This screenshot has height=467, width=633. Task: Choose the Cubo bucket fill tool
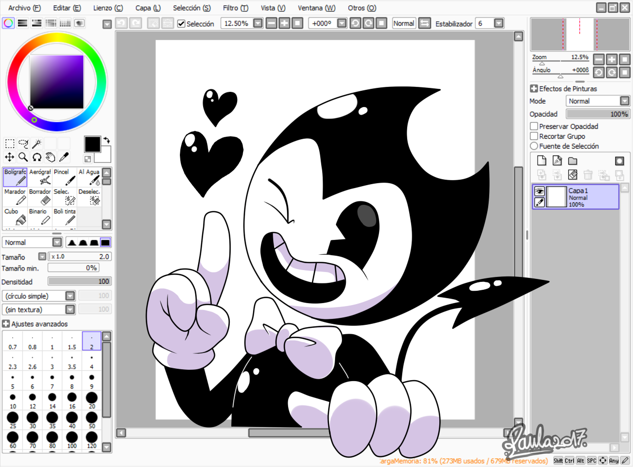coord(15,216)
